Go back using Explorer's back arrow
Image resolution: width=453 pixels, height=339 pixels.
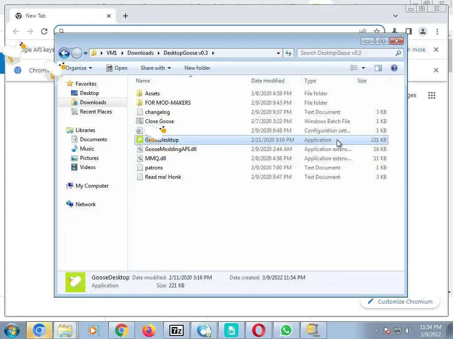click(64, 53)
